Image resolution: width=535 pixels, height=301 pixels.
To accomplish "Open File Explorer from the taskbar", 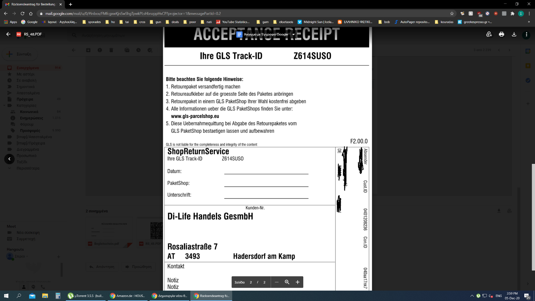I will click(45, 296).
